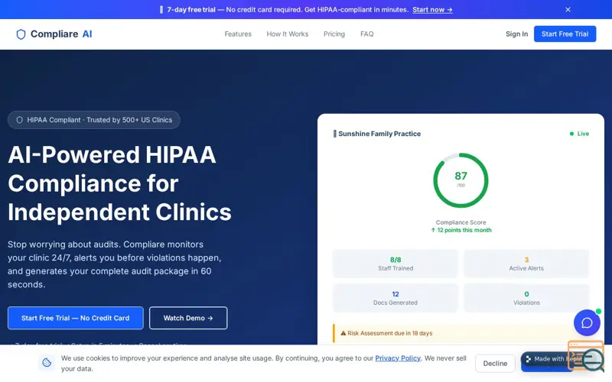The width and height of the screenshot is (612, 382).
Task: Open the FAQ nav link
Action: coord(367,34)
